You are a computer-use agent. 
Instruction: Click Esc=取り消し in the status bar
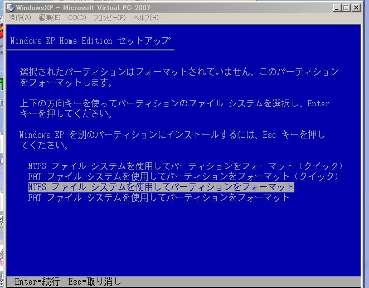pyautogui.click(x=95, y=281)
